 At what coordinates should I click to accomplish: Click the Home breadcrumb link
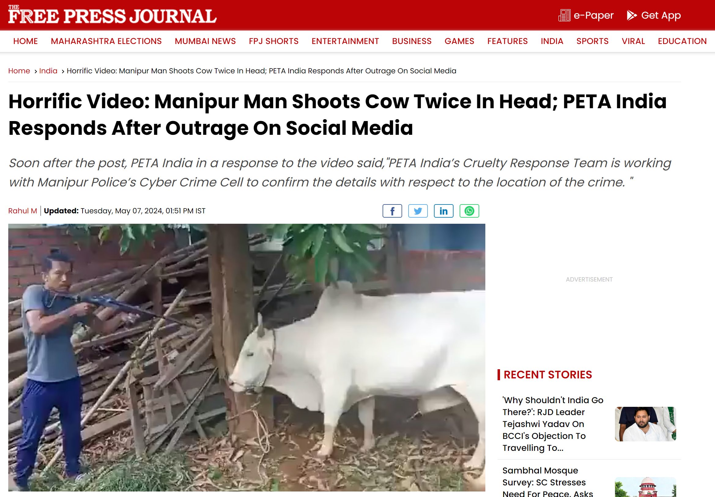point(19,71)
